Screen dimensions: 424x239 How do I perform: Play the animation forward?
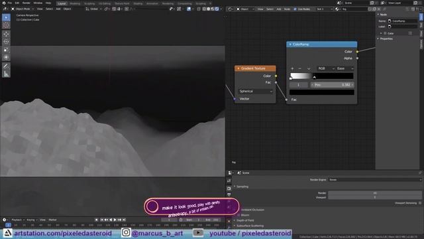point(115,220)
